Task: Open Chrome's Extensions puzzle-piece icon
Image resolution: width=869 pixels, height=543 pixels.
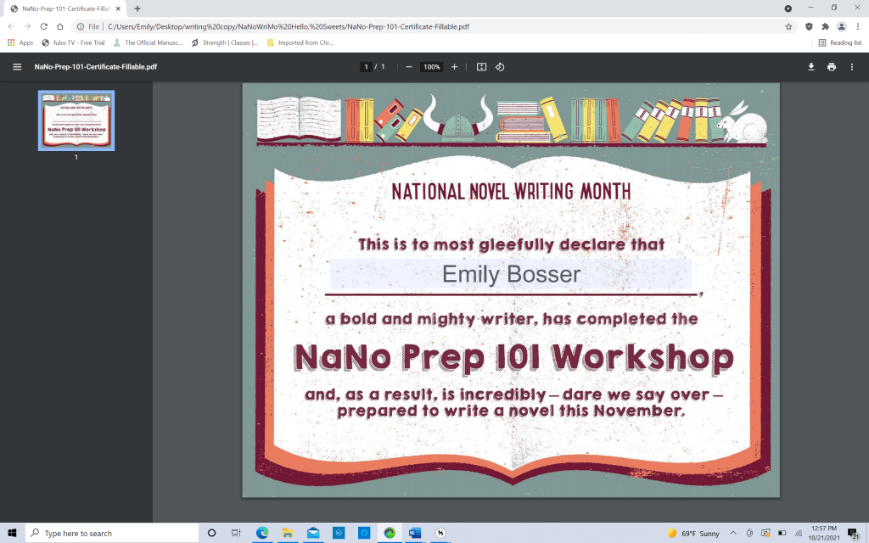Action: point(824,26)
